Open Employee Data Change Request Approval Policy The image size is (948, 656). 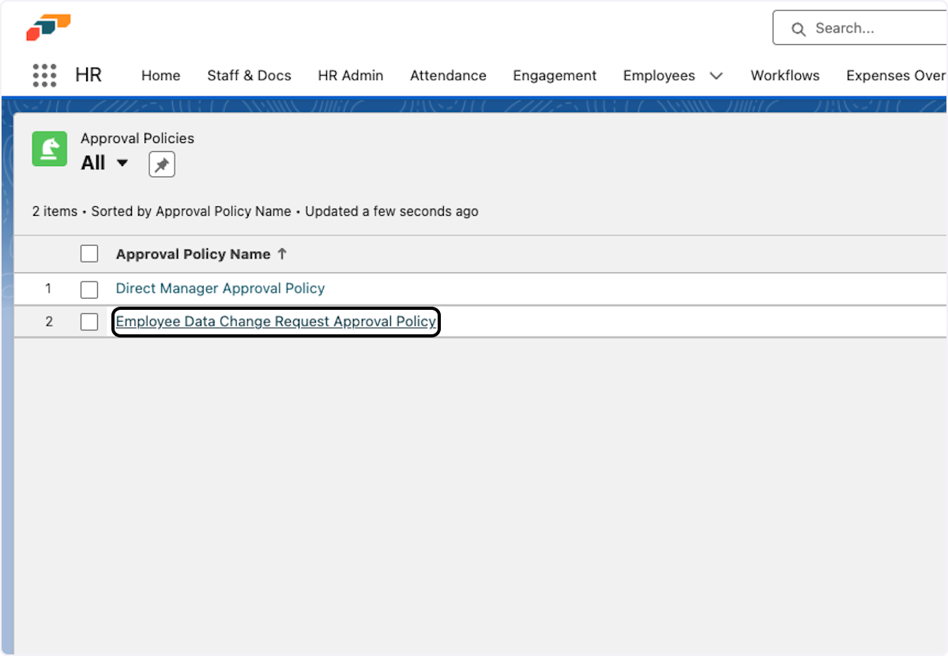[275, 322]
